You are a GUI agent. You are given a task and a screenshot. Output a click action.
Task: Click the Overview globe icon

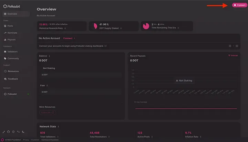[5, 14]
